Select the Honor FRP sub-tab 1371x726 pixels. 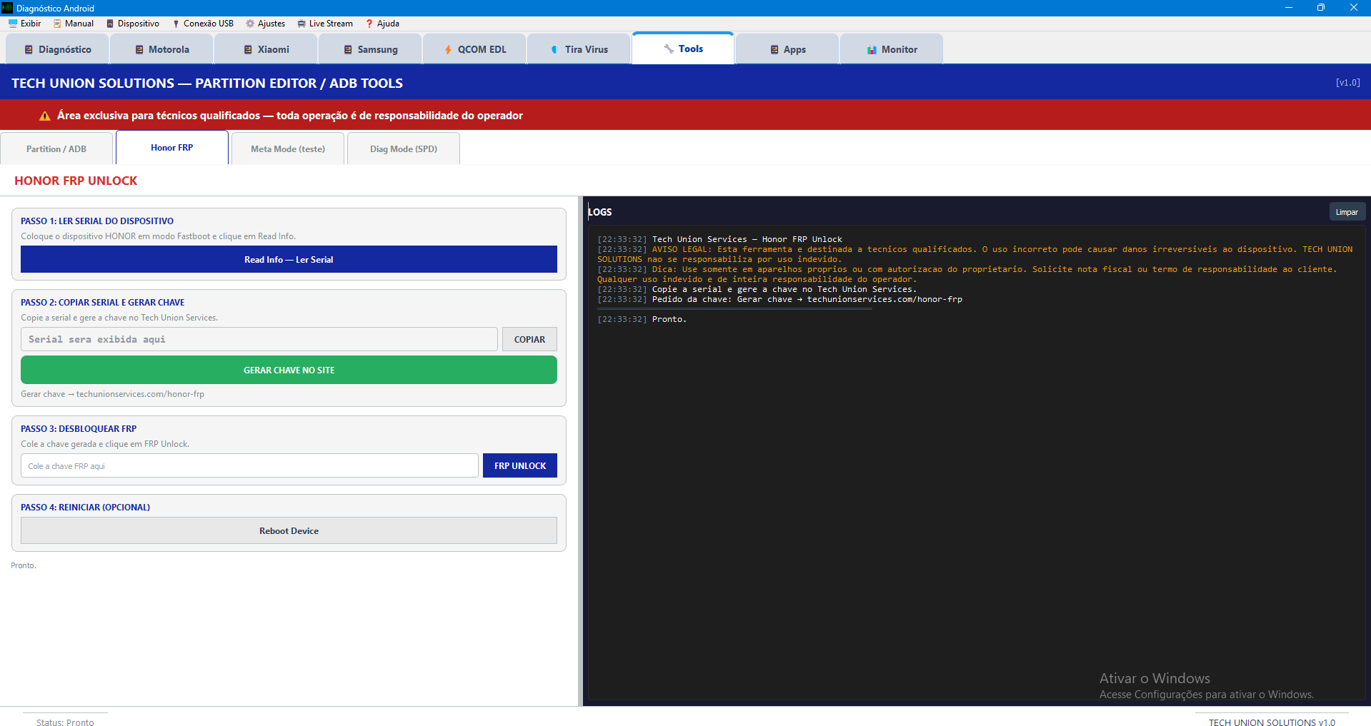[x=172, y=148]
